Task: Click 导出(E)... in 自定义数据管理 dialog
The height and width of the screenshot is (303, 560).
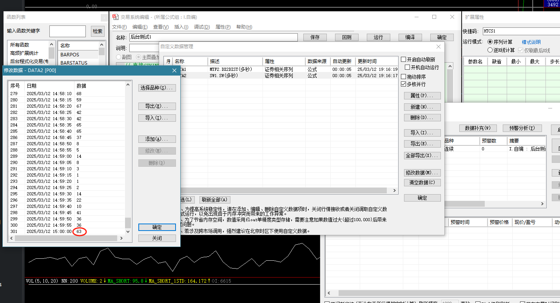Action: point(422,144)
